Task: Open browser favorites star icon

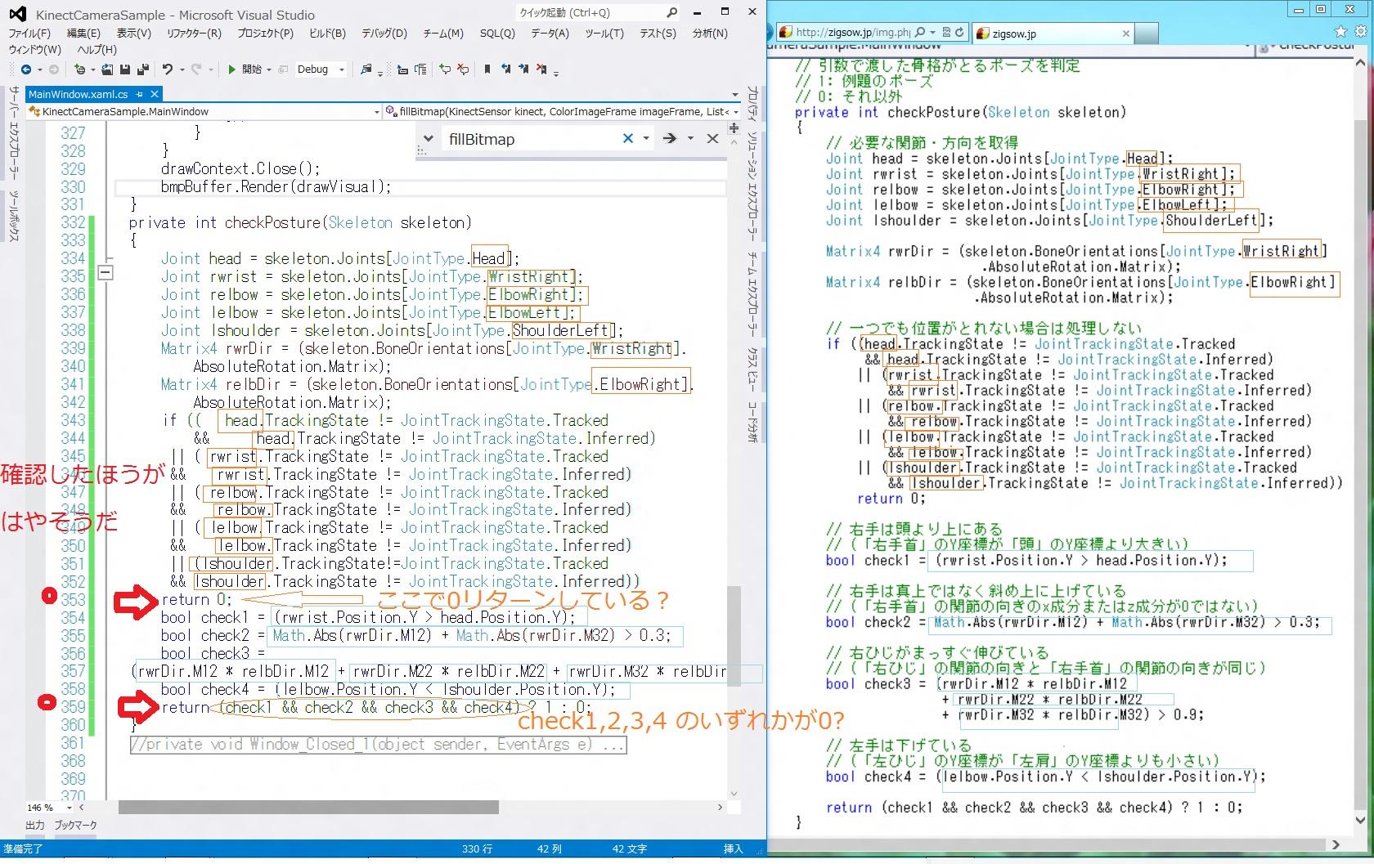Action: pyautogui.click(x=1340, y=32)
